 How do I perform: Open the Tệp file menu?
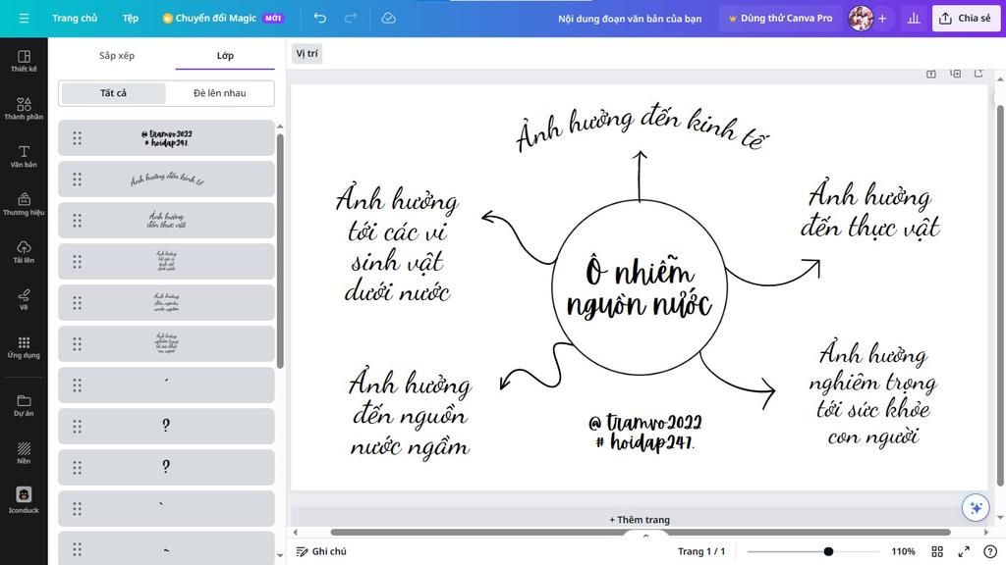pyautogui.click(x=131, y=18)
